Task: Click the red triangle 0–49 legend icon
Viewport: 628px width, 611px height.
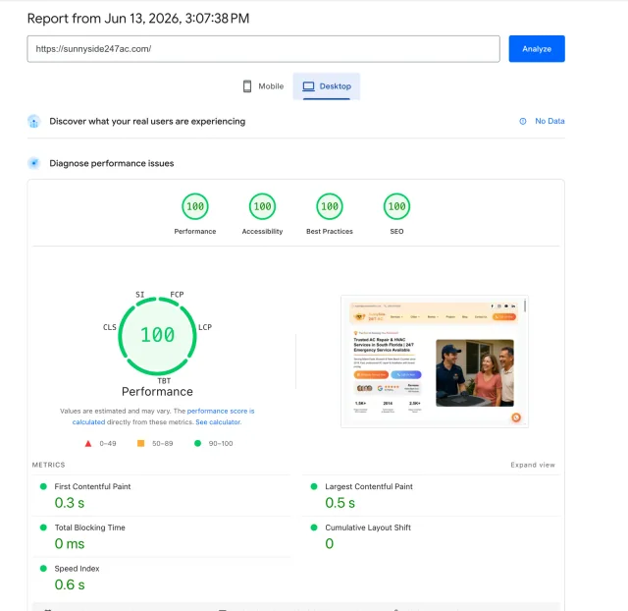Action: tap(88, 443)
